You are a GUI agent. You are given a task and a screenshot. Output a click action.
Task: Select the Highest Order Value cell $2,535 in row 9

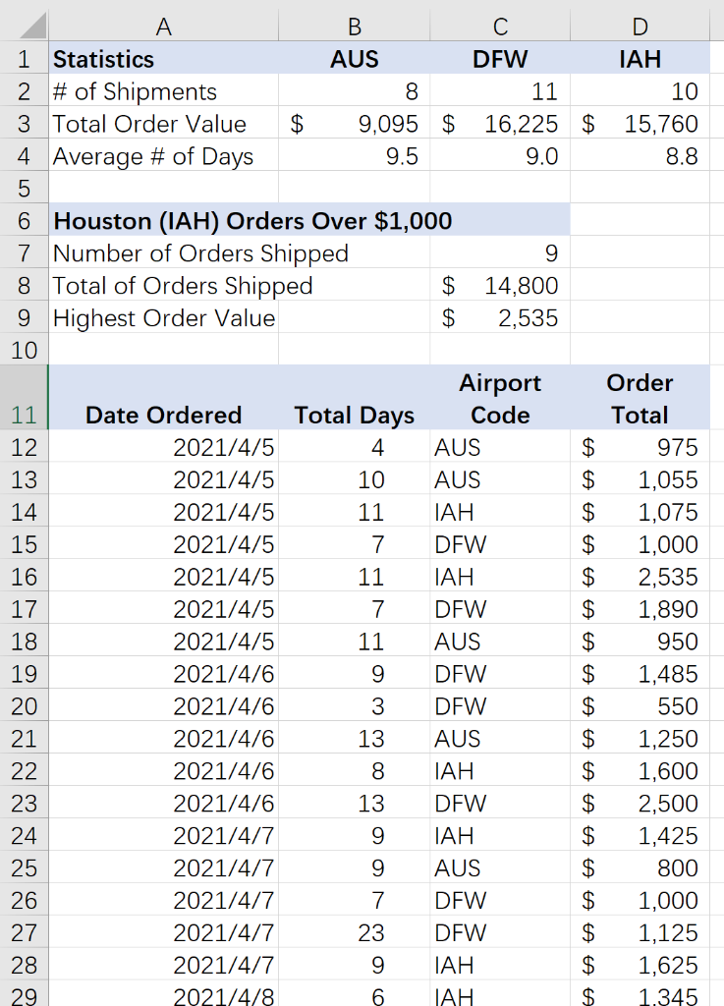(x=500, y=318)
